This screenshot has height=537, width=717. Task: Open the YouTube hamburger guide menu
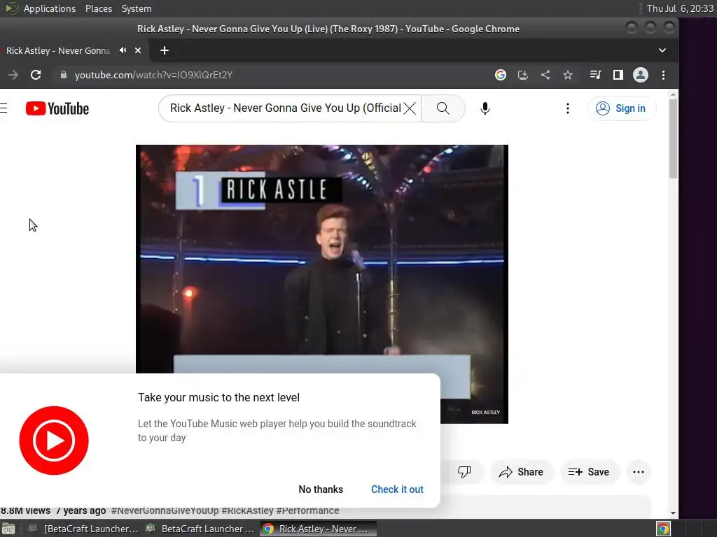4,108
